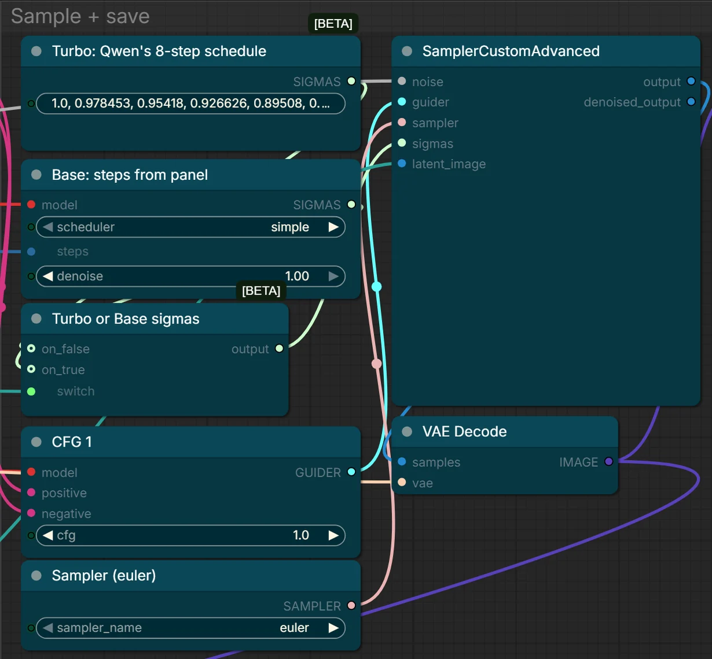Click sampler input socket on SamplerCustomAdvanced
The width and height of the screenshot is (712, 659).
pos(402,123)
